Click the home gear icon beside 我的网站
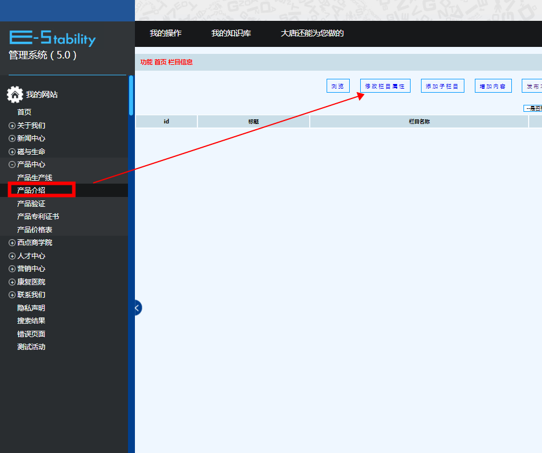 point(15,94)
